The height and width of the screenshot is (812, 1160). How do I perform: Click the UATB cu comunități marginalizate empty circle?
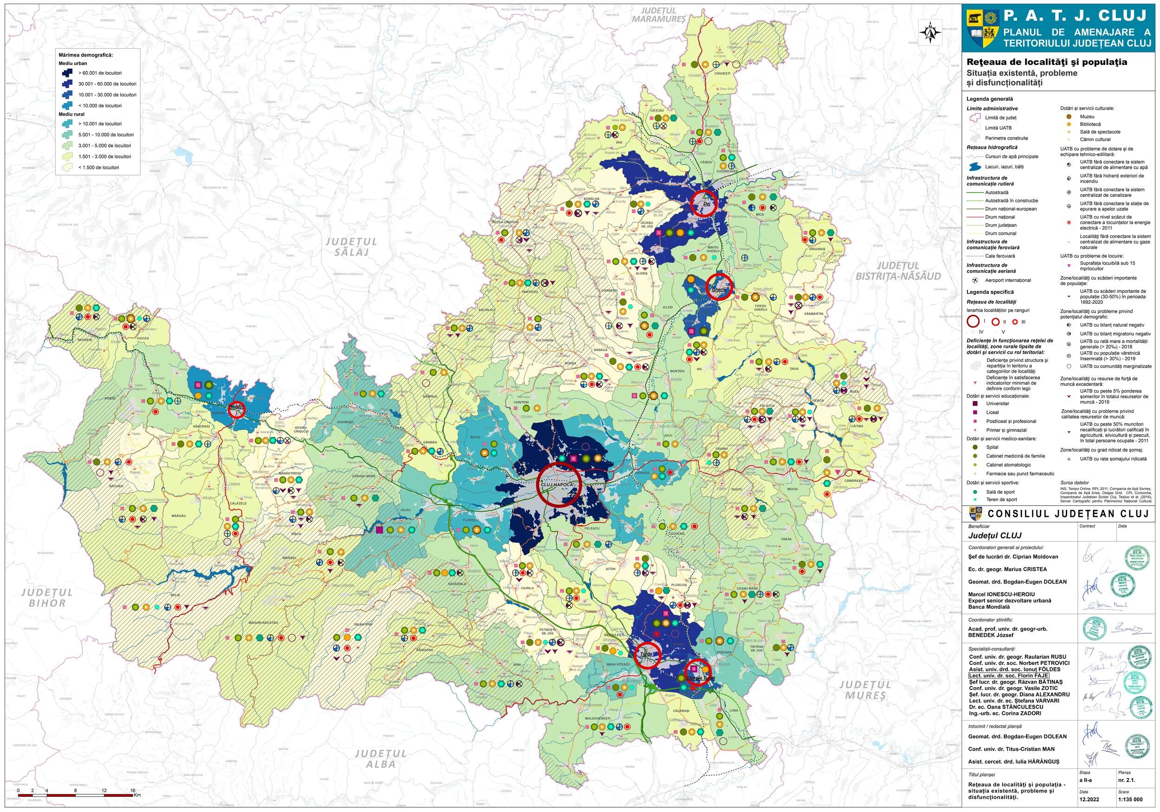1069,367
